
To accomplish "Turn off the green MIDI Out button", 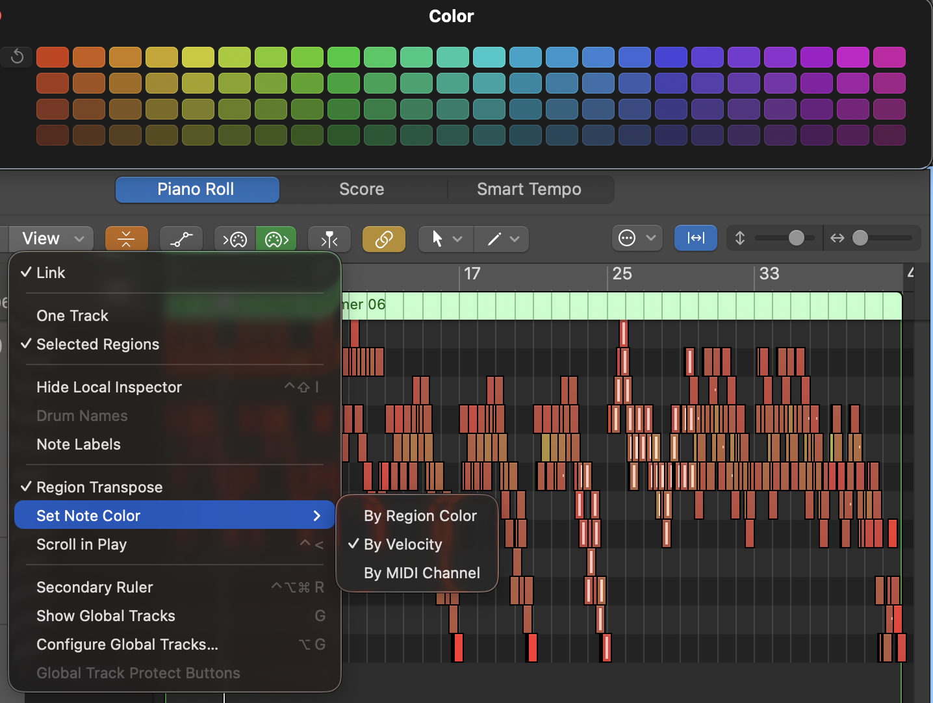I will tap(276, 239).
